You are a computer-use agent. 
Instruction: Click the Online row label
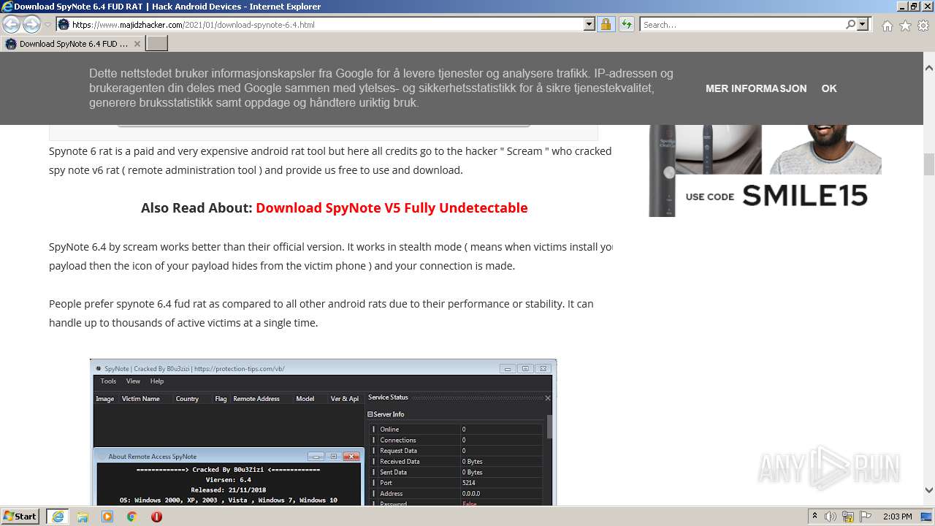(x=389, y=430)
